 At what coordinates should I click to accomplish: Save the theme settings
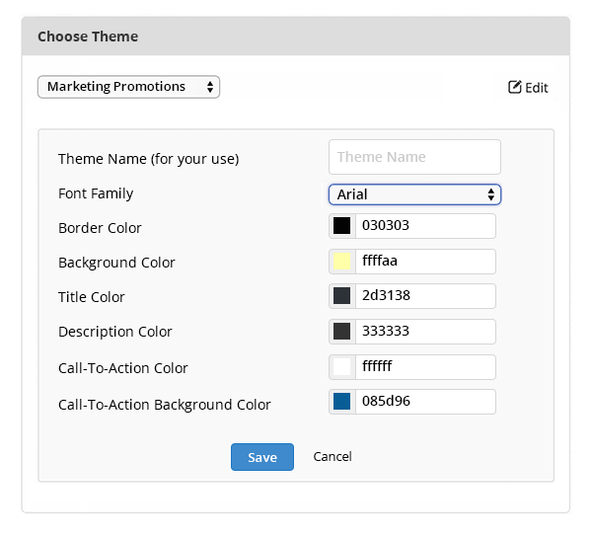pyautogui.click(x=262, y=457)
